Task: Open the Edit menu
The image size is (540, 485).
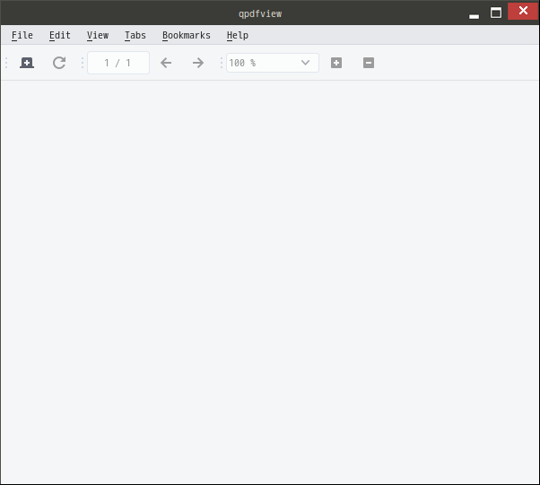Action: pos(60,35)
